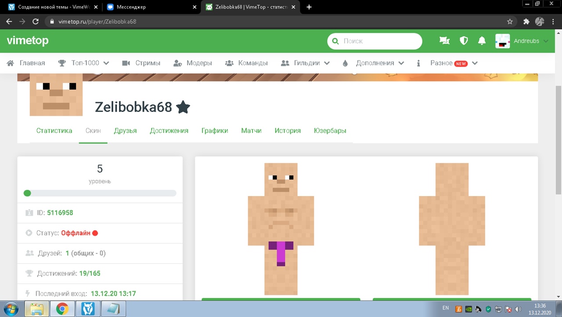Open the Windows Start menu
This screenshot has height=317, width=562.
pos(11,309)
